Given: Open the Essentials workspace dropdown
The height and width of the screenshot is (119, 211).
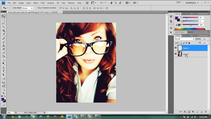Looking at the screenshot, I should point(192,3).
